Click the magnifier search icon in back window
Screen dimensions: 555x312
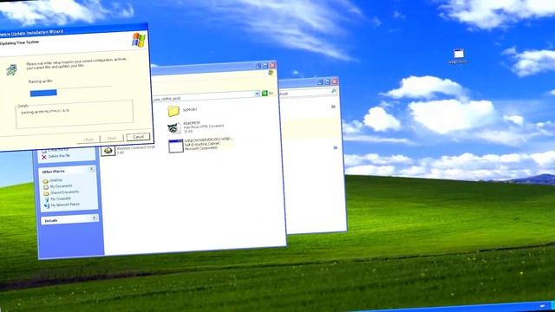tap(333, 91)
